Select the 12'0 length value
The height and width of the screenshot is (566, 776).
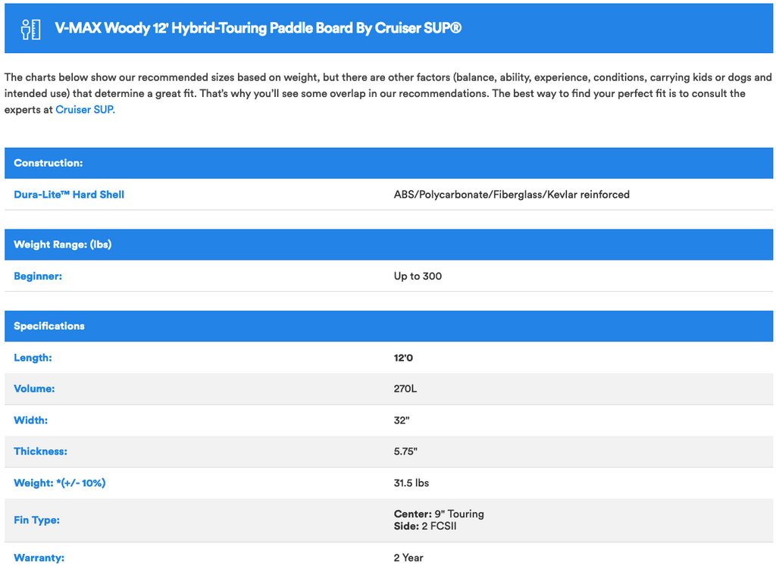[403, 358]
